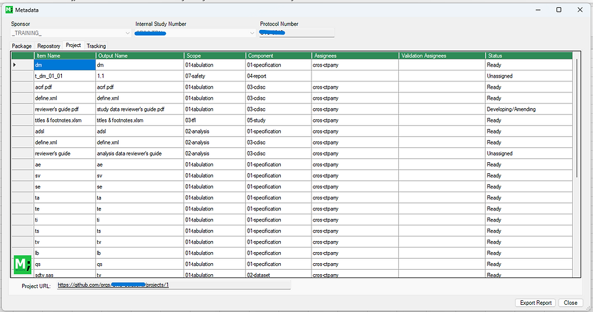The width and height of the screenshot is (593, 312).
Task: Click the Close button at bottom
Action: click(570, 302)
